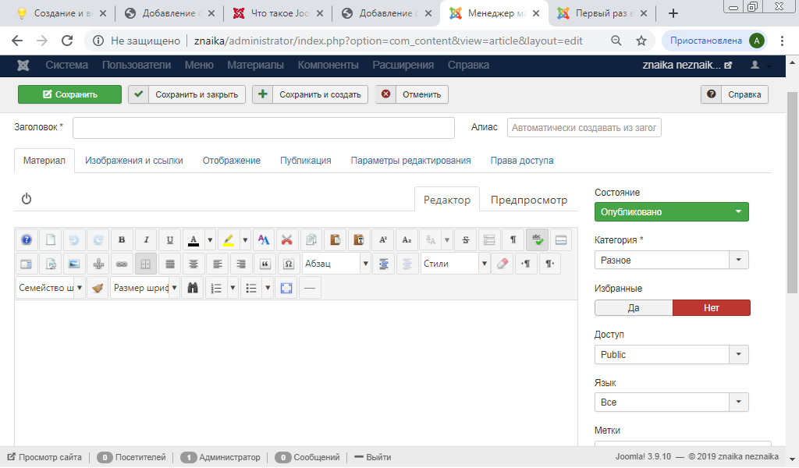The image size is (799, 468).
Task: Apply superscript formatting
Action: [382, 240]
